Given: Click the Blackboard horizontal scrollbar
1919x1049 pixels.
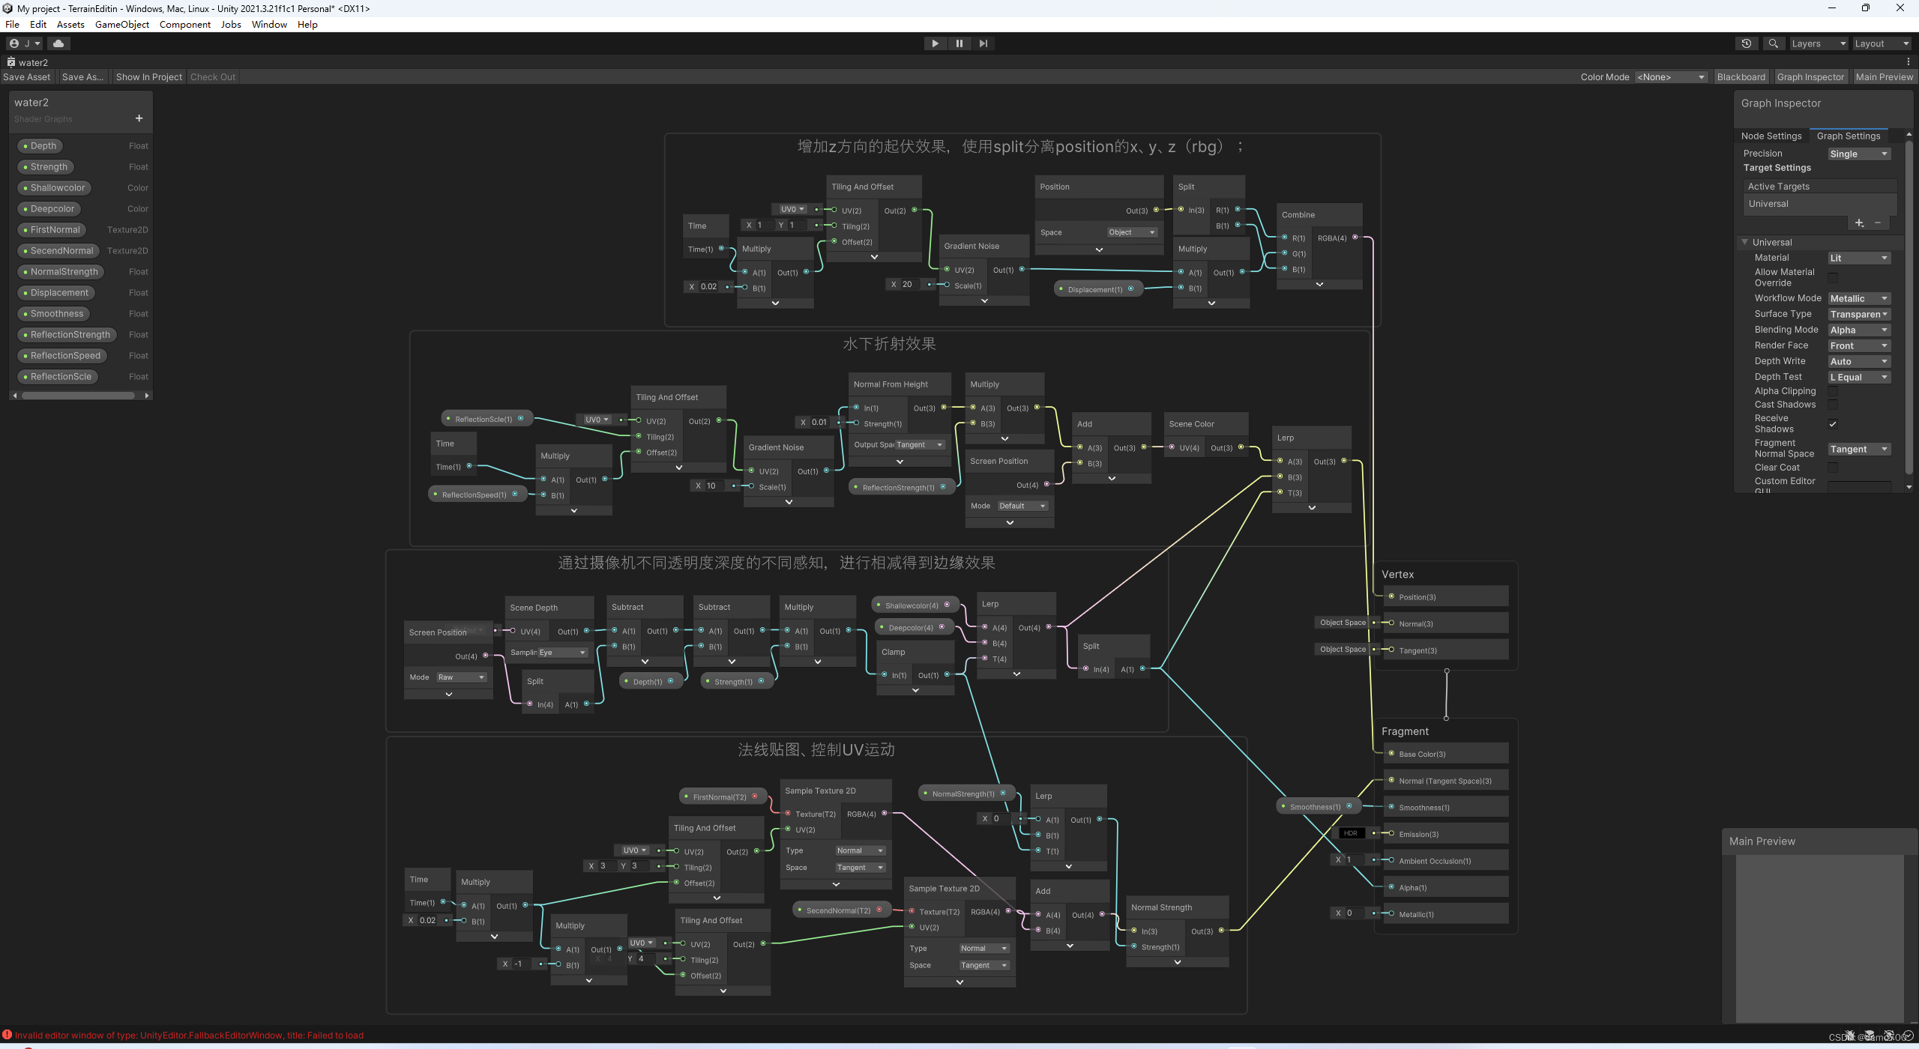Looking at the screenshot, I should tap(78, 396).
